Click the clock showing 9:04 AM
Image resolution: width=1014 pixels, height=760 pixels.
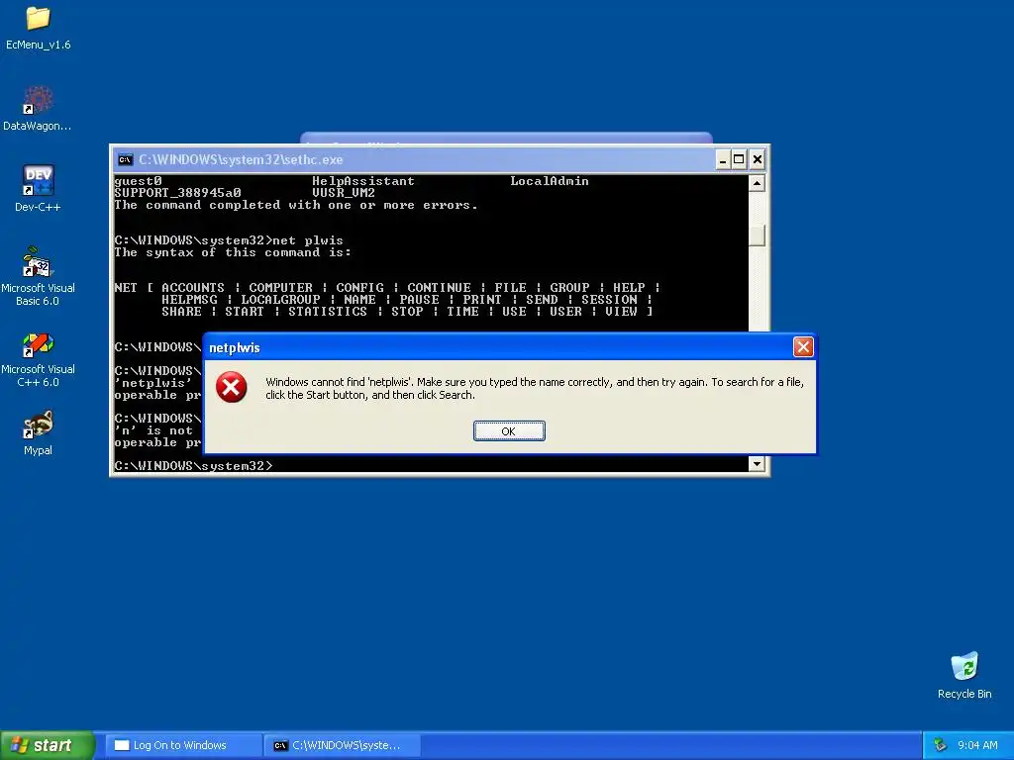point(977,745)
